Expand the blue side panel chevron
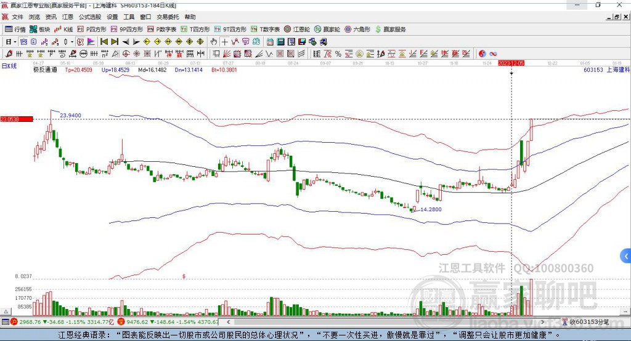The height and width of the screenshot is (341, 631). (x=626, y=256)
